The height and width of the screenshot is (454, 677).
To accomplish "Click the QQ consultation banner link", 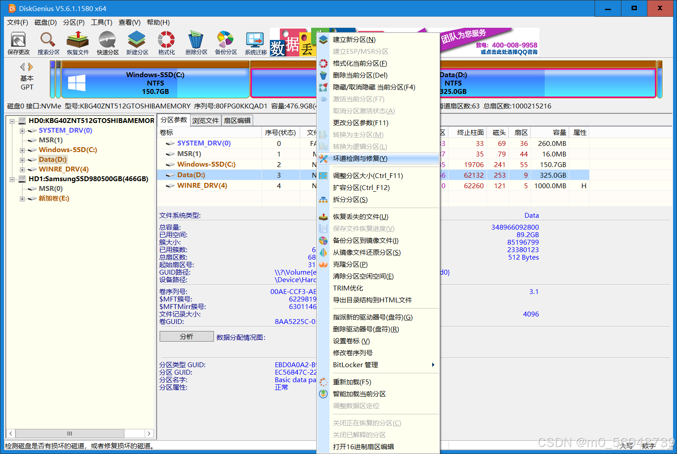I will click(x=509, y=52).
